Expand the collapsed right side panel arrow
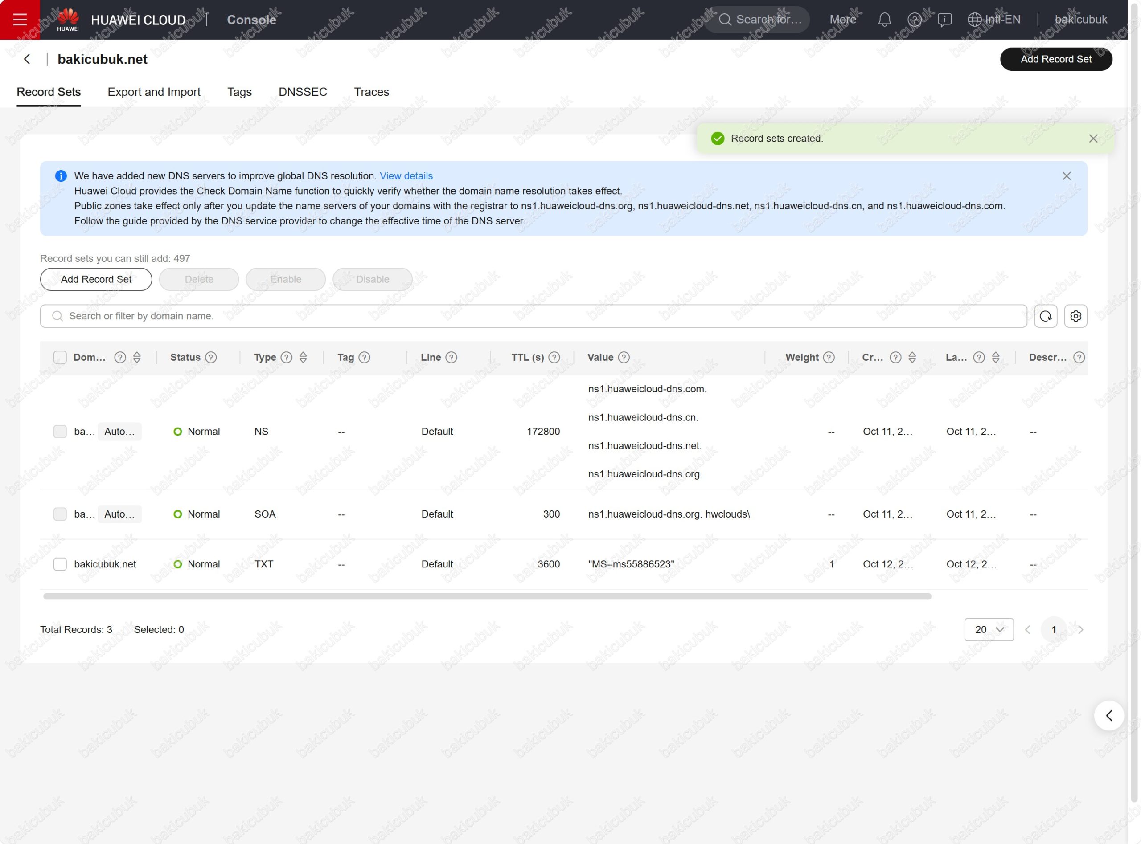The image size is (1141, 844). tap(1108, 715)
